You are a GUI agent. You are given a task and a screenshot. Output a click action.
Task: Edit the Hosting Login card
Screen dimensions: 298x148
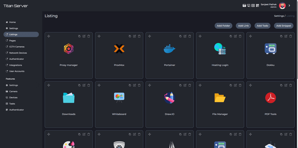click(235, 36)
